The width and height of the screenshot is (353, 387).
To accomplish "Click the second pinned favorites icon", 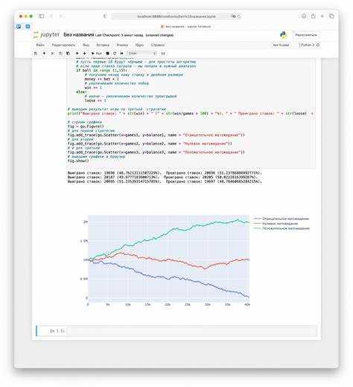I will click(28, 26).
